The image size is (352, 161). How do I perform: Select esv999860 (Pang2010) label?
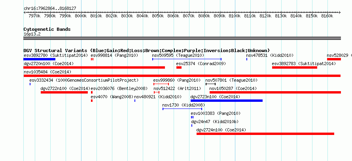pos(177,80)
